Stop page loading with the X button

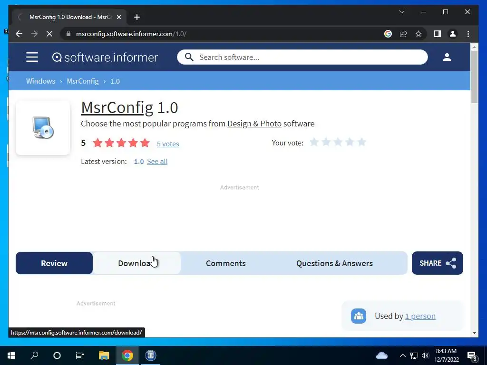point(49,34)
